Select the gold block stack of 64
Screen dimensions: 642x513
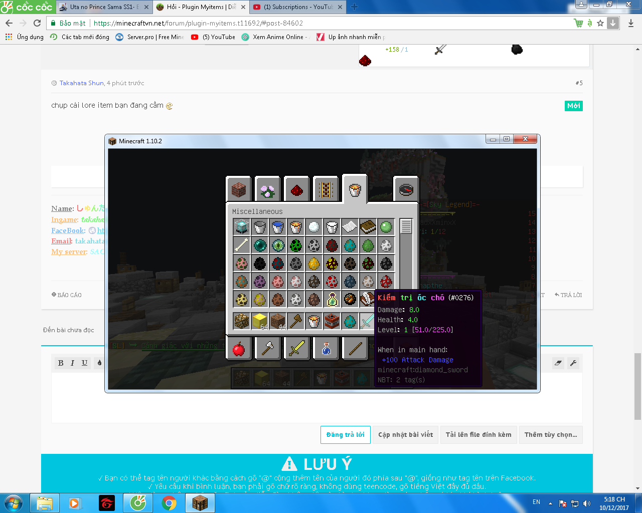coord(260,321)
